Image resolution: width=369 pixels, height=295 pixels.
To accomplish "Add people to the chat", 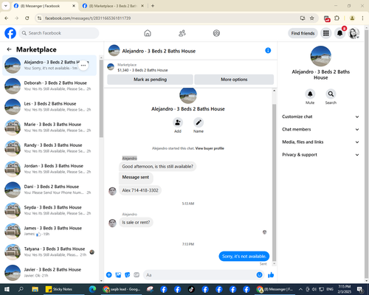I will (178, 122).
